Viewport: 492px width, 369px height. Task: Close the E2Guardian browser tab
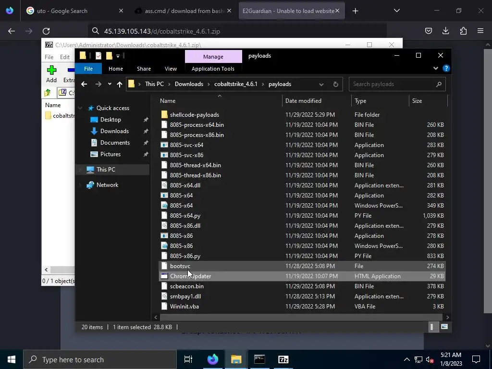tap(337, 11)
